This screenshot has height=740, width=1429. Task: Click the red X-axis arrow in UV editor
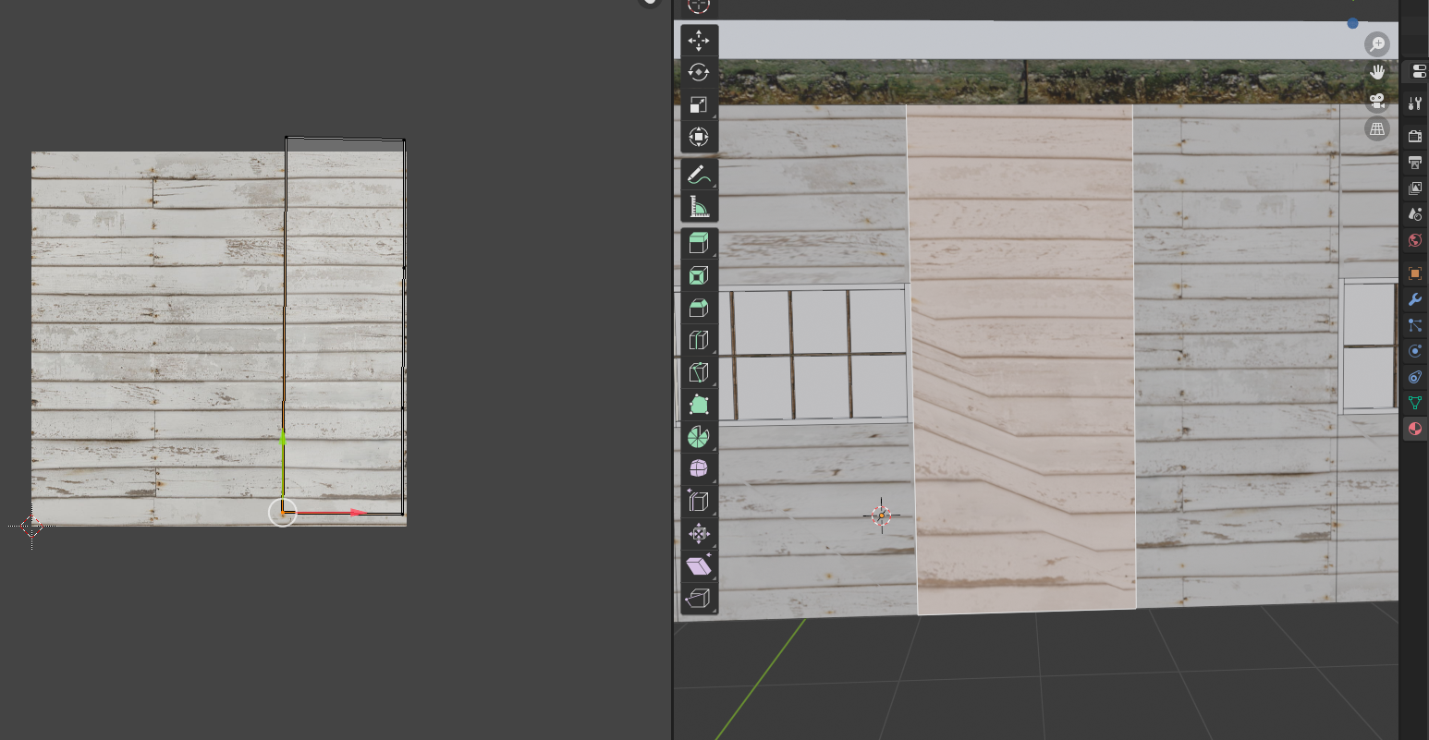359,512
